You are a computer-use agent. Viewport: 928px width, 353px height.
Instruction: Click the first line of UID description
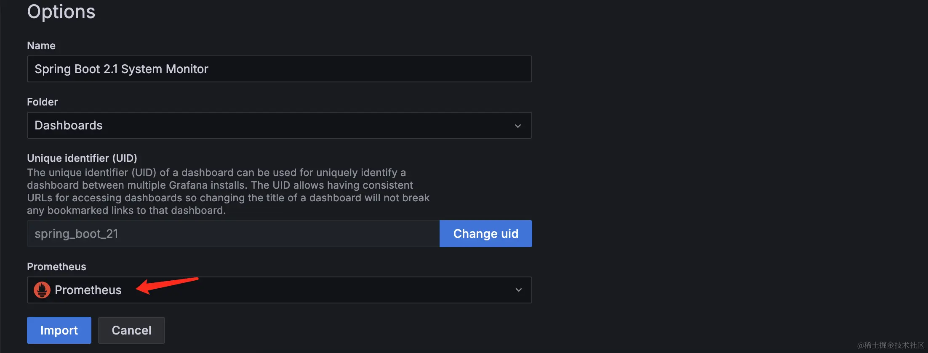[216, 172]
